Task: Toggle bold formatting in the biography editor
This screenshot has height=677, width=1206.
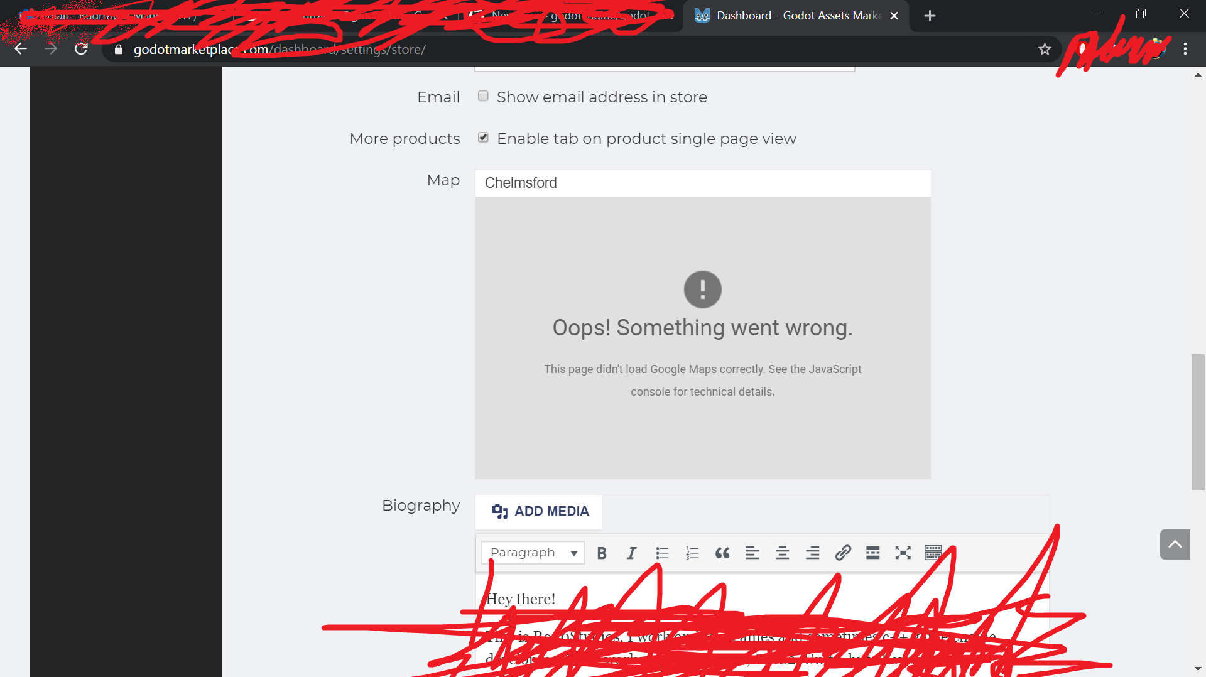Action: [601, 553]
